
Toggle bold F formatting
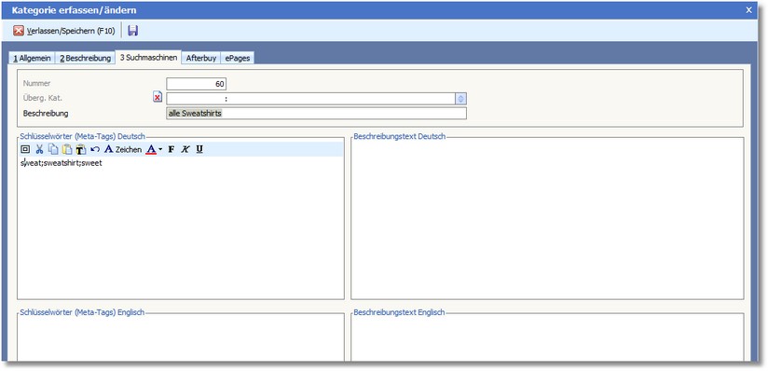click(171, 149)
